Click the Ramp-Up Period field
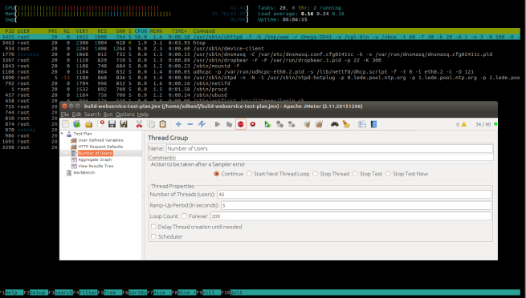The image size is (526, 298). (357, 205)
